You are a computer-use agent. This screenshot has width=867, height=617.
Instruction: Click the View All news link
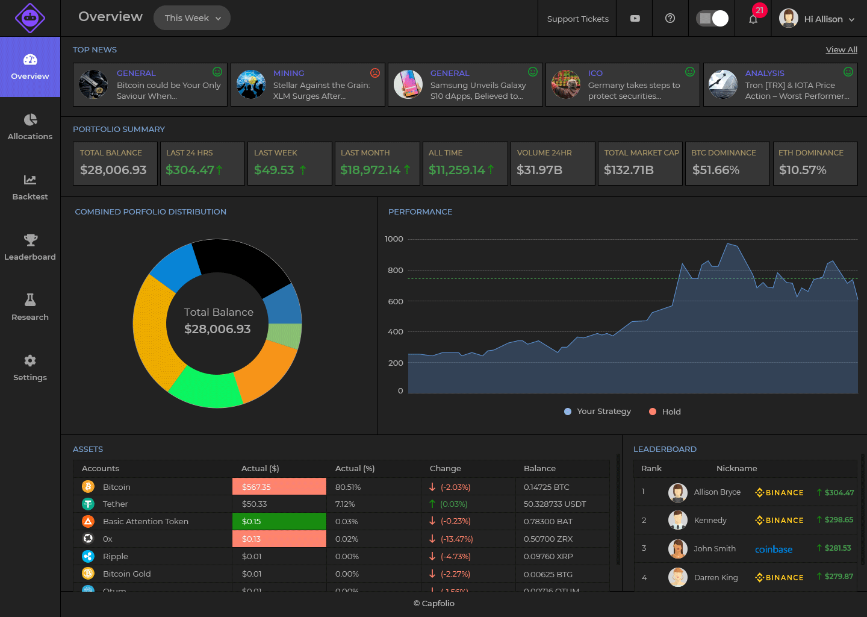tap(842, 49)
